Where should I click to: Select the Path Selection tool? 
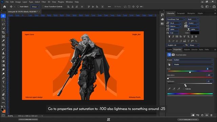(3, 86)
